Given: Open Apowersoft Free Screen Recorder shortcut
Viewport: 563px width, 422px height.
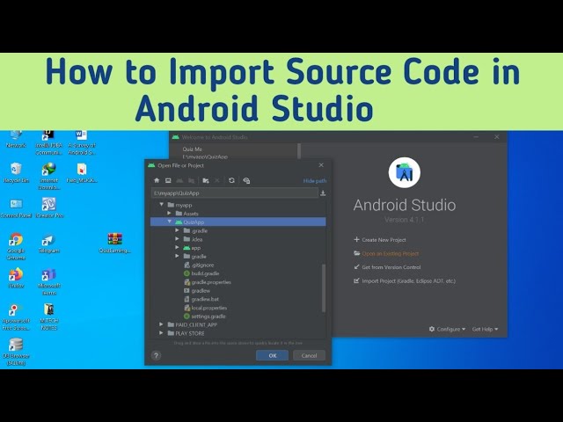Looking at the screenshot, I should tap(16, 316).
